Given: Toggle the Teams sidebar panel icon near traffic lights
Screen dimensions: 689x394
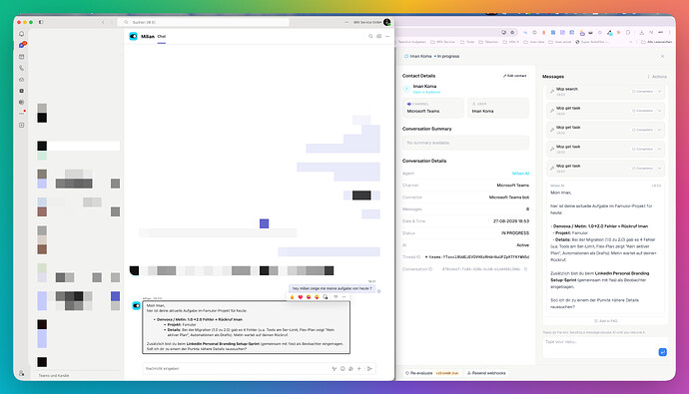Looking at the screenshot, I should pos(41,22).
